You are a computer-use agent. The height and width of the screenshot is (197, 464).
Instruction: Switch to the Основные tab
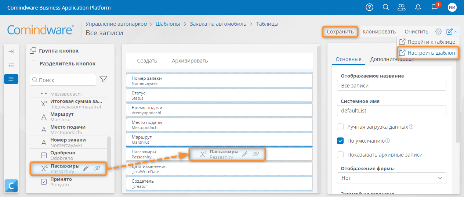pos(348,59)
